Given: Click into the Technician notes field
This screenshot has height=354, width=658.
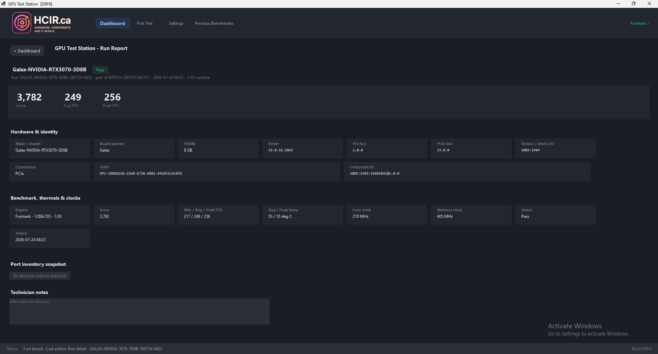Looking at the screenshot, I should (139, 311).
